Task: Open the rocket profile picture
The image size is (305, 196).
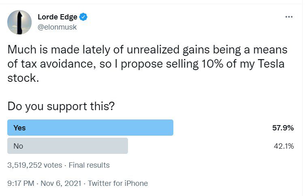Action: 19,22
